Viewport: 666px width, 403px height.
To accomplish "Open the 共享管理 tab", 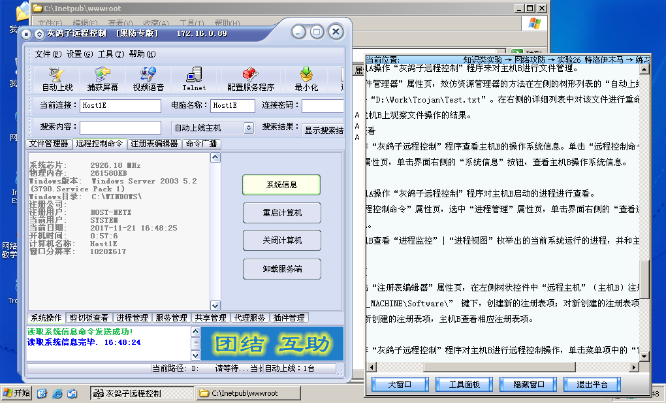I will (210, 317).
